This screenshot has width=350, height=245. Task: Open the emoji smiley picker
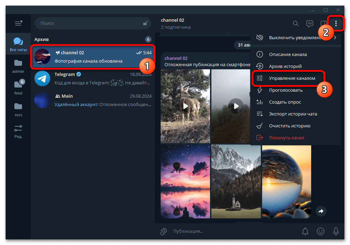tap(321, 231)
